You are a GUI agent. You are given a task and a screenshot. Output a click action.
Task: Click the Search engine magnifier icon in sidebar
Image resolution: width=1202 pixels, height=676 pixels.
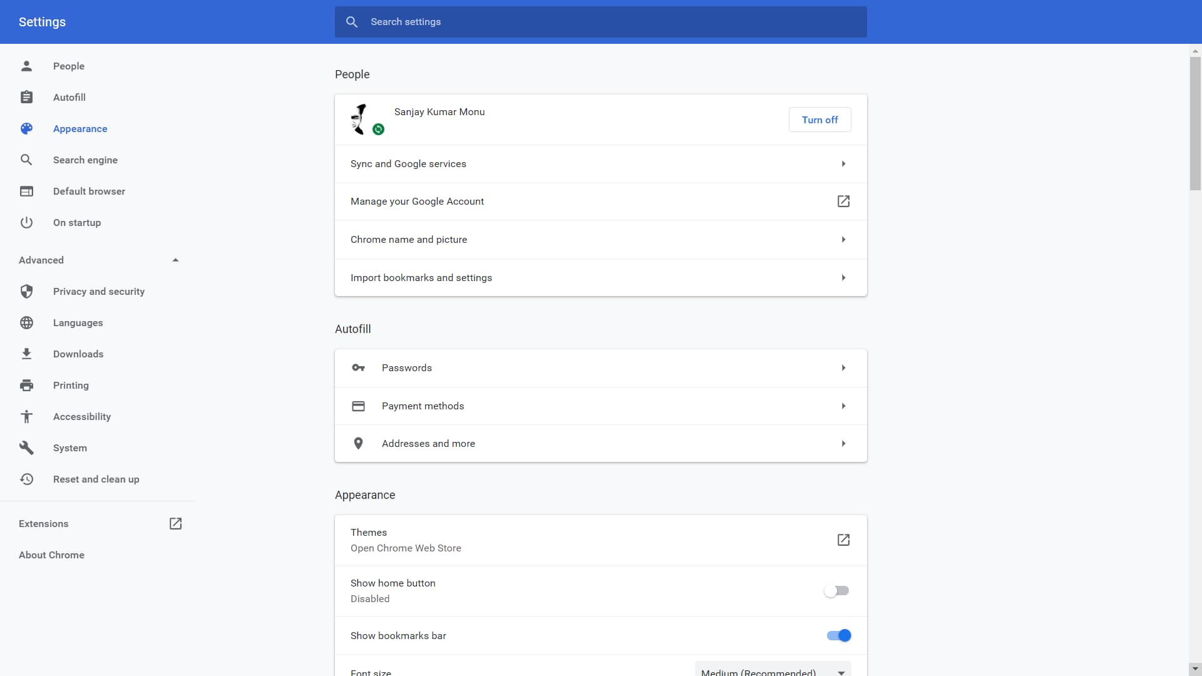(26, 160)
